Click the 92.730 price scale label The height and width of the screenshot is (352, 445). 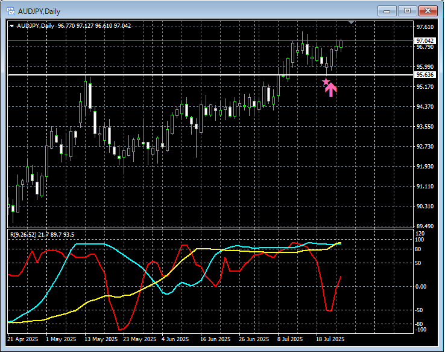[425, 146]
